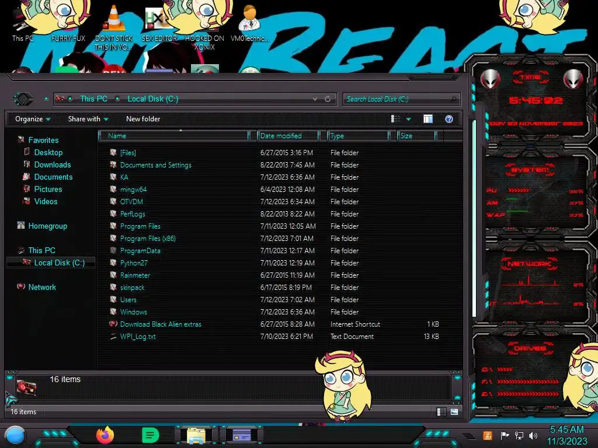Viewport: 598px width, 448px height.
Task: Select Network in navigation pane
Action: [x=42, y=287]
